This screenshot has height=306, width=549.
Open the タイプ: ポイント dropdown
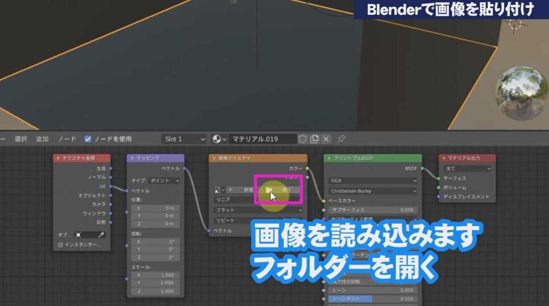coord(164,180)
